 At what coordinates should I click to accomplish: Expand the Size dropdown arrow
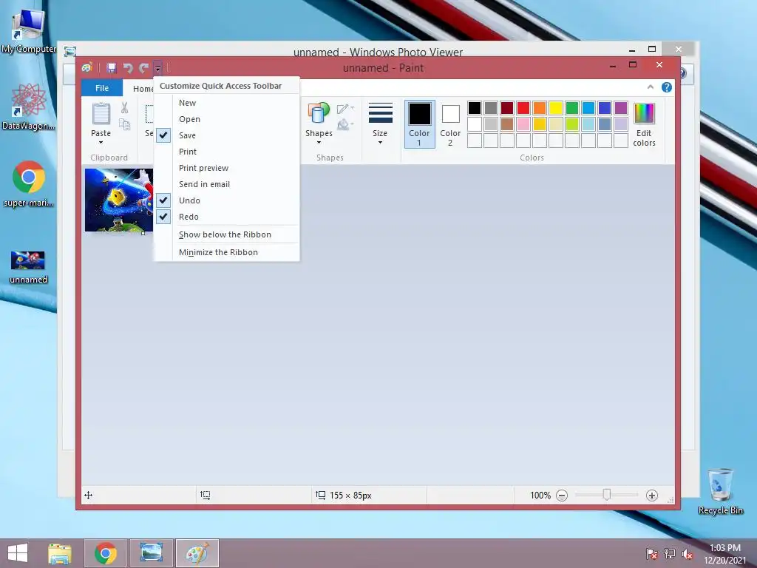[x=380, y=143]
